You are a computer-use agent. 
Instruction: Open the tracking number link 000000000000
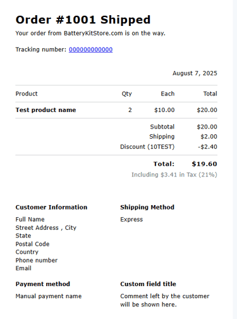click(x=90, y=49)
